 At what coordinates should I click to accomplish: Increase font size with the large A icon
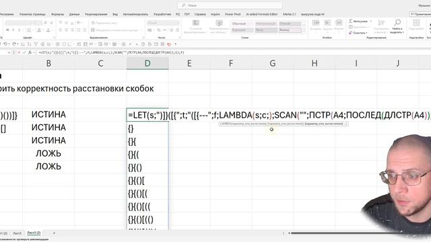click(x=46, y=23)
